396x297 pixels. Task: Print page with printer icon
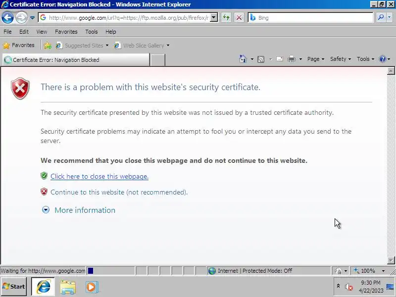pos(292,59)
